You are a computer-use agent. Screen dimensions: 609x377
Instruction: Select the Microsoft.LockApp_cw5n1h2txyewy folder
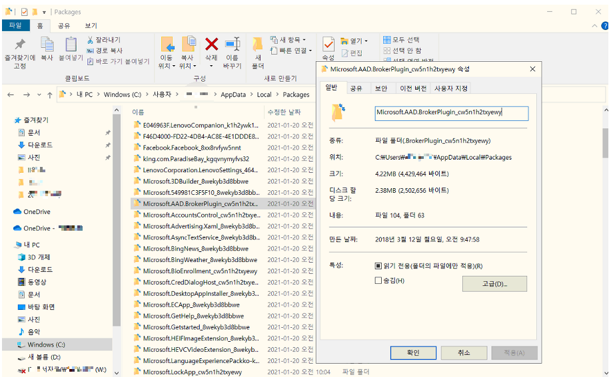point(193,372)
